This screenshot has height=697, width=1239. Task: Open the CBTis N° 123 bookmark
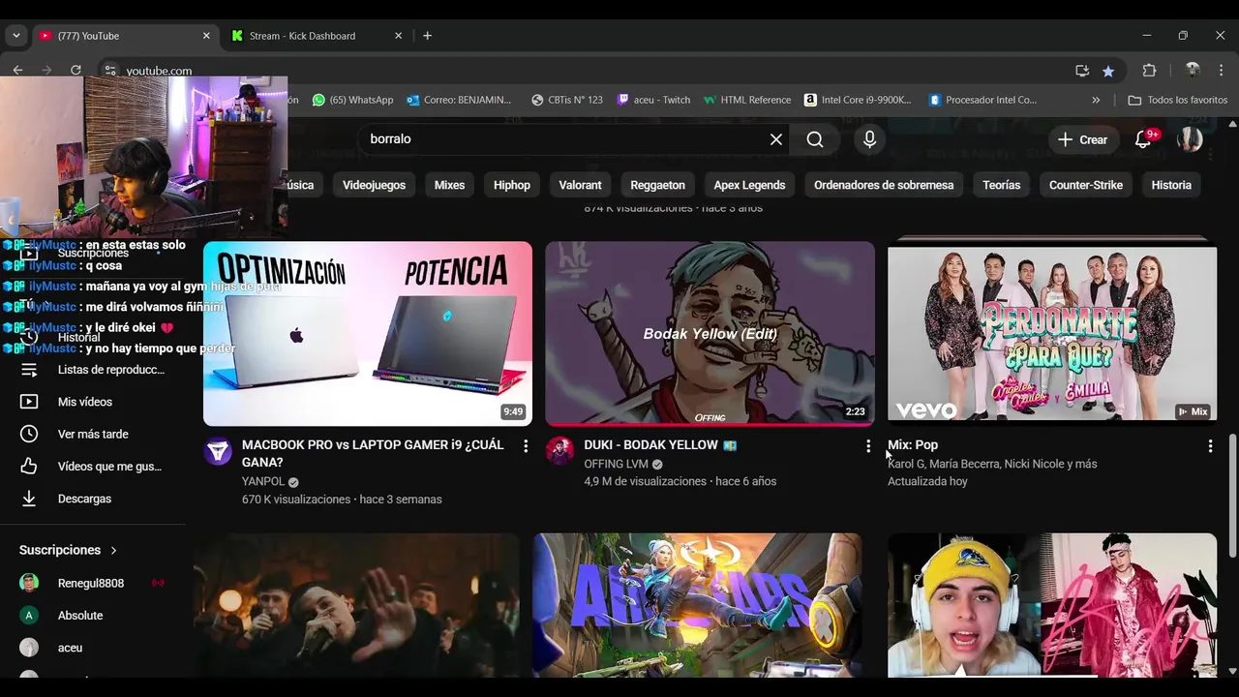tap(567, 100)
